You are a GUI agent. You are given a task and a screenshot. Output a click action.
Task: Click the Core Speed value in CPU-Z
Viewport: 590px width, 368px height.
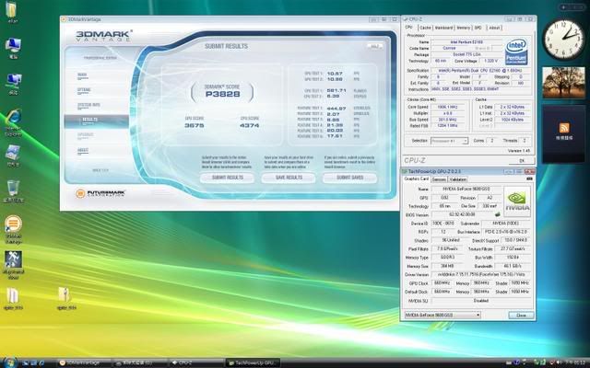(447, 107)
